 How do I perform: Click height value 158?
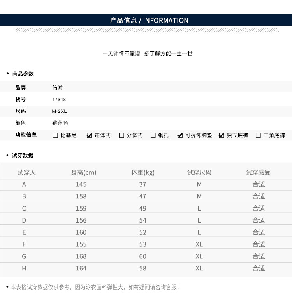[81, 196]
